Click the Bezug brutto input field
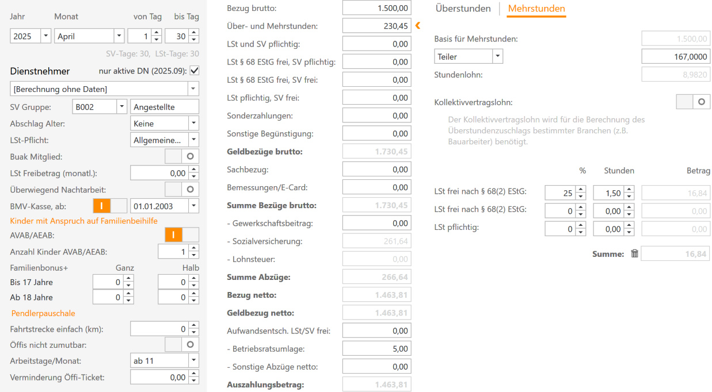This screenshot has width=712, height=392. click(x=376, y=8)
